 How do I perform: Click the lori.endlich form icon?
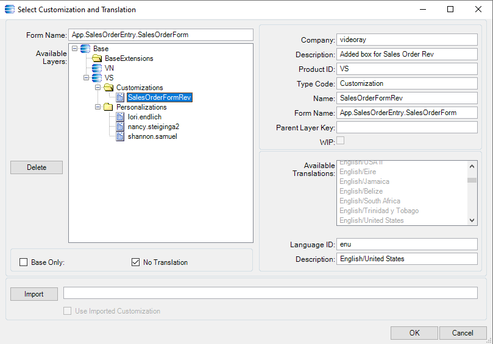pyautogui.click(x=120, y=117)
